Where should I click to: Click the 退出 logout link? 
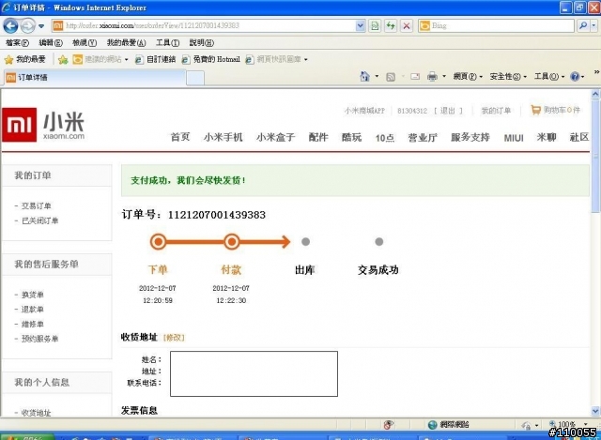pos(447,111)
